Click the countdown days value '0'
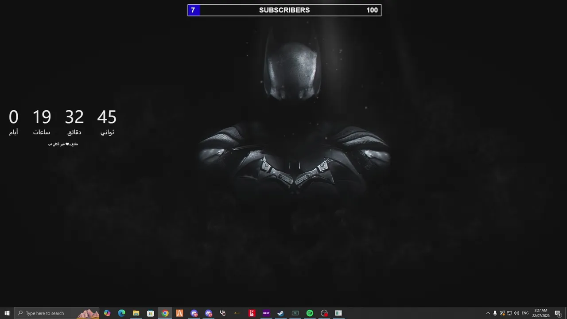The image size is (567, 319). [14, 117]
